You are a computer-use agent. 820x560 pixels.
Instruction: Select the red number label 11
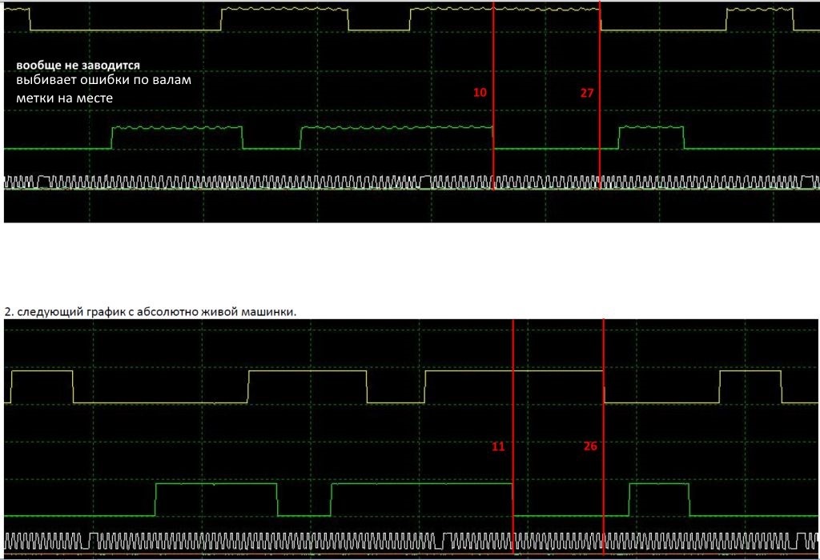pyautogui.click(x=498, y=446)
